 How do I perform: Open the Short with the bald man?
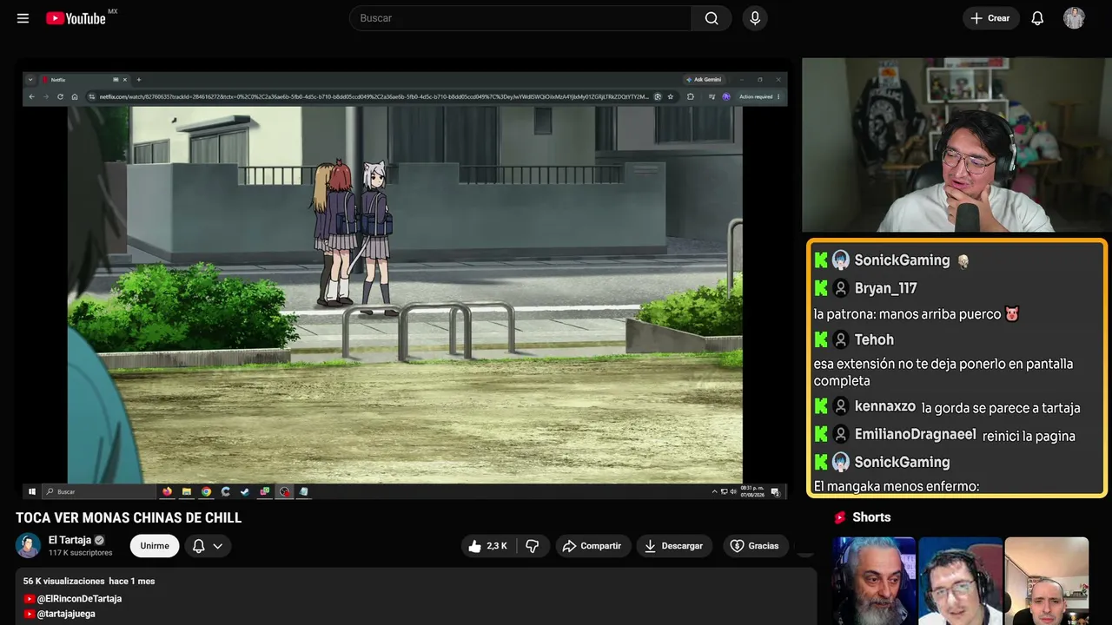click(1046, 581)
